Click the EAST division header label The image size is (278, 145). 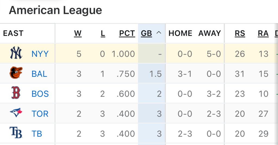(13, 33)
